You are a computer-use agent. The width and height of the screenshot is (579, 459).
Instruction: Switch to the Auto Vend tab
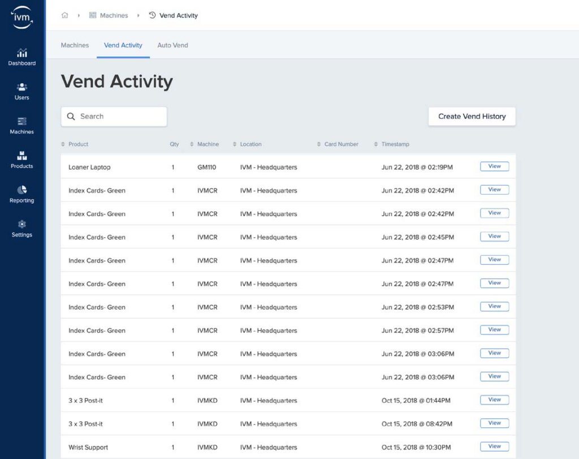(x=172, y=45)
